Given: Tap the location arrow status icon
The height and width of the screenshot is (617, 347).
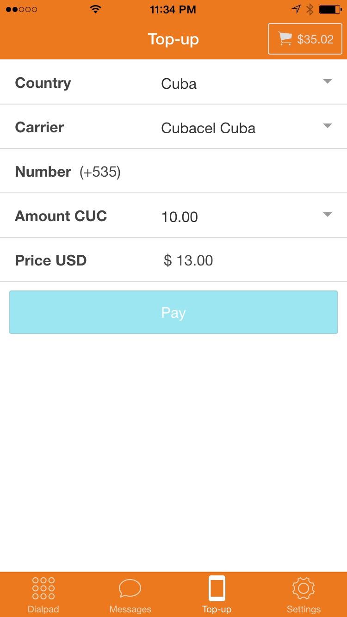Looking at the screenshot, I should pos(297,9).
